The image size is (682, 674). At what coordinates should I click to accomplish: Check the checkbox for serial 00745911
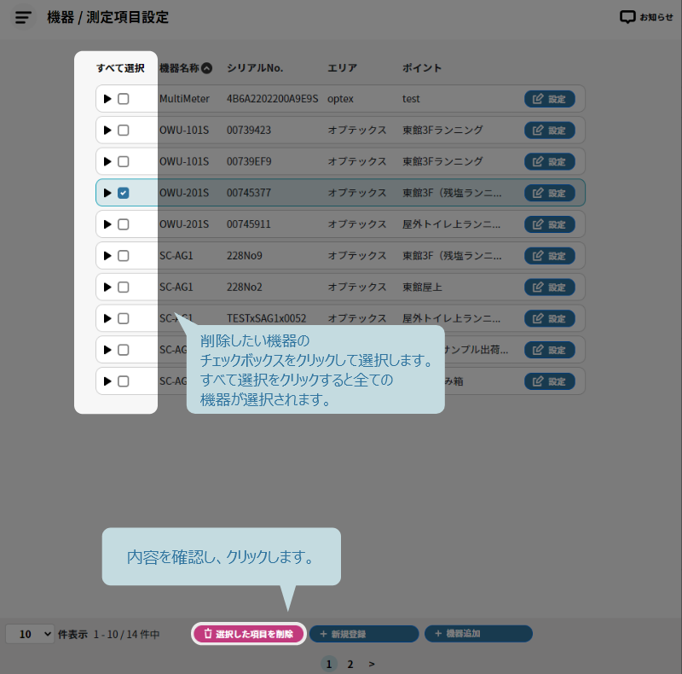click(x=124, y=224)
